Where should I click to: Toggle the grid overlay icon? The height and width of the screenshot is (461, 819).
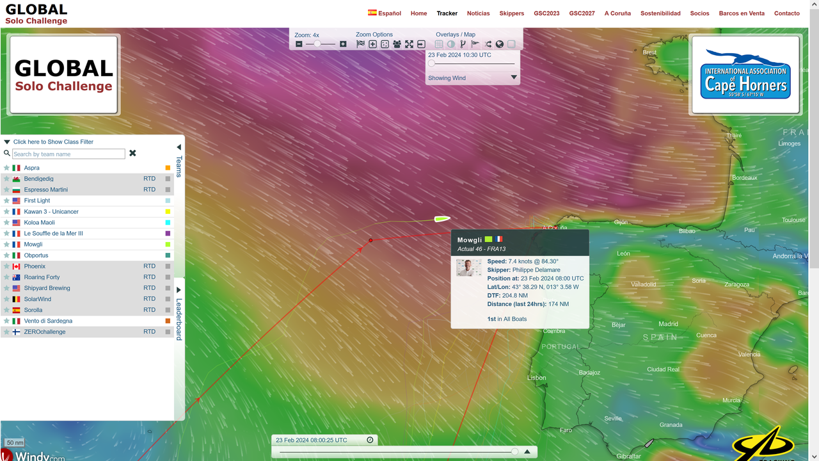point(439,44)
